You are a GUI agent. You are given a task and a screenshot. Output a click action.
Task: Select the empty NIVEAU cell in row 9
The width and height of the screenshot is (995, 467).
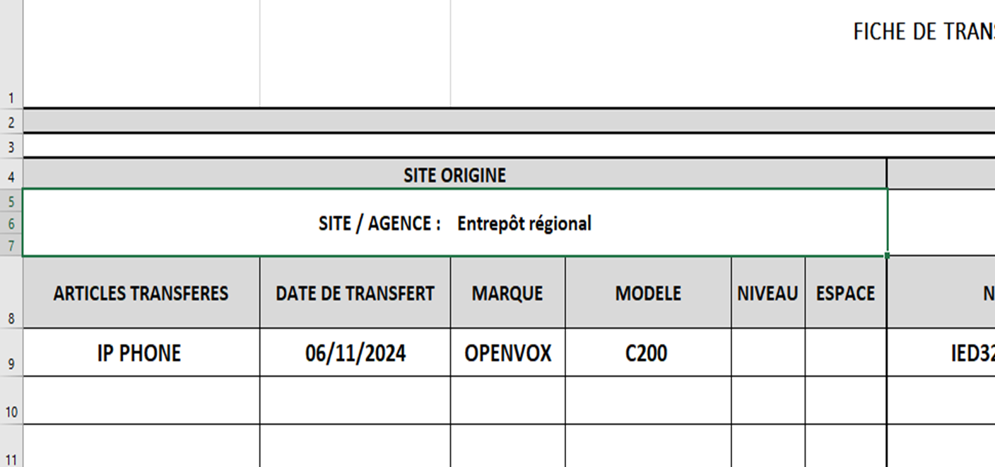coord(767,353)
